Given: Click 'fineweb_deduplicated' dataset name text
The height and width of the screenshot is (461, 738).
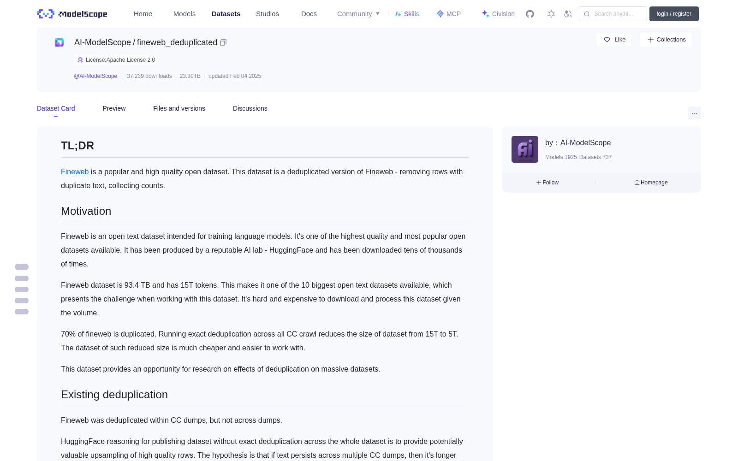Looking at the screenshot, I should (x=177, y=42).
